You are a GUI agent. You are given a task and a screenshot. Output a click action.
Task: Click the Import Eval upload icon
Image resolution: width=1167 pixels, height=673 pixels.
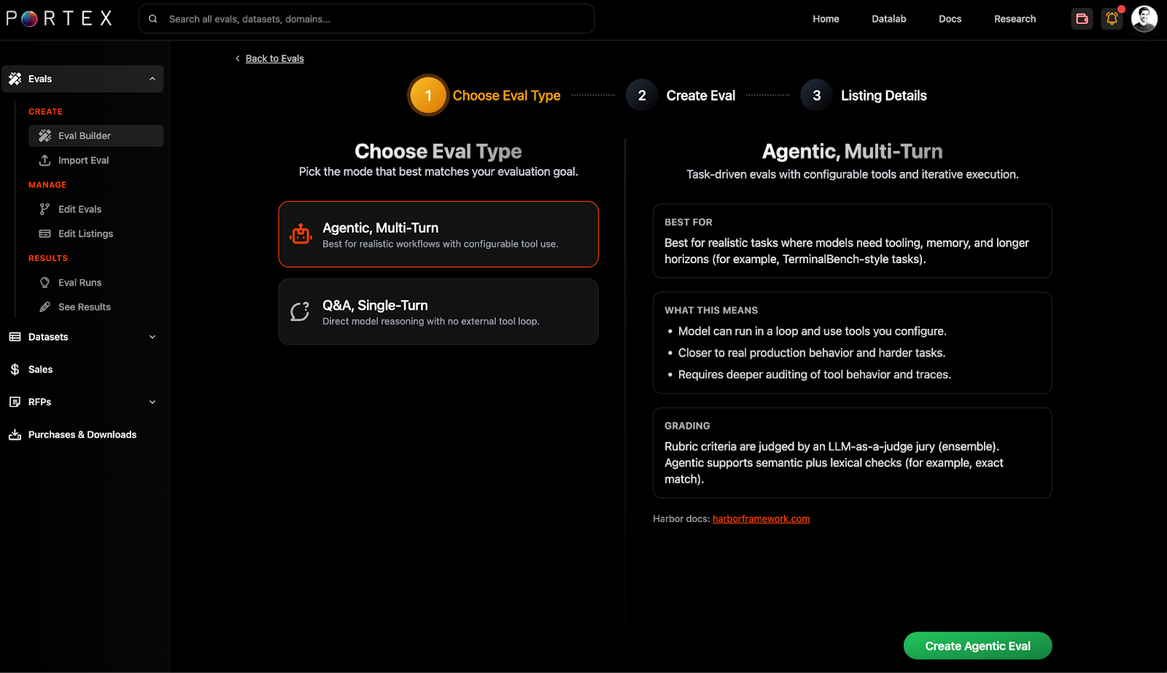pyautogui.click(x=44, y=160)
